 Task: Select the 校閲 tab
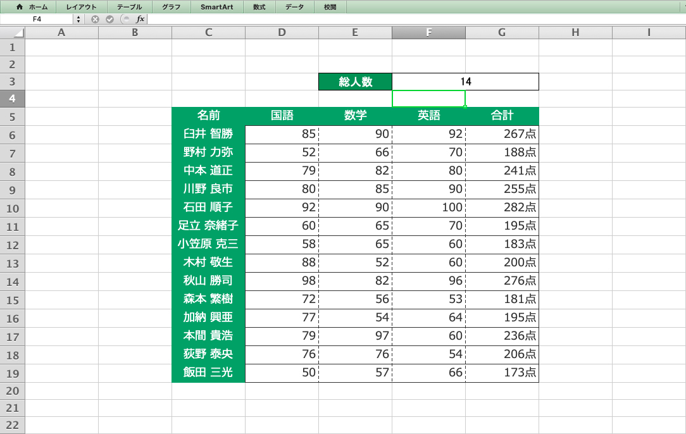pos(330,7)
